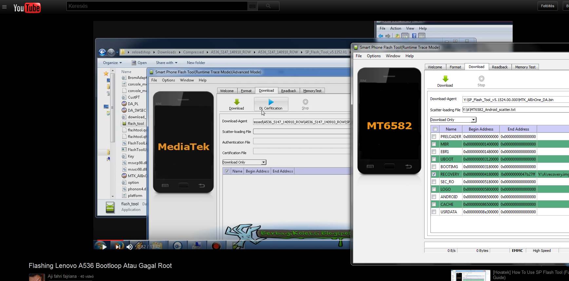This screenshot has height=281, width=569.
Task: Click Scatter-loading File field in Advanced Mode window
Action: [x=302, y=132]
